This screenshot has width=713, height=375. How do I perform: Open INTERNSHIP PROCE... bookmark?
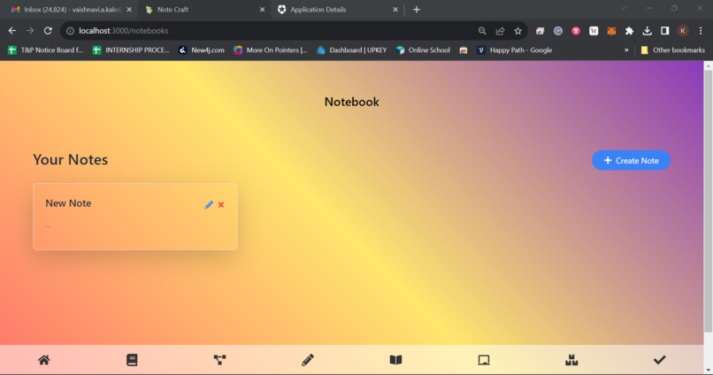[131, 50]
